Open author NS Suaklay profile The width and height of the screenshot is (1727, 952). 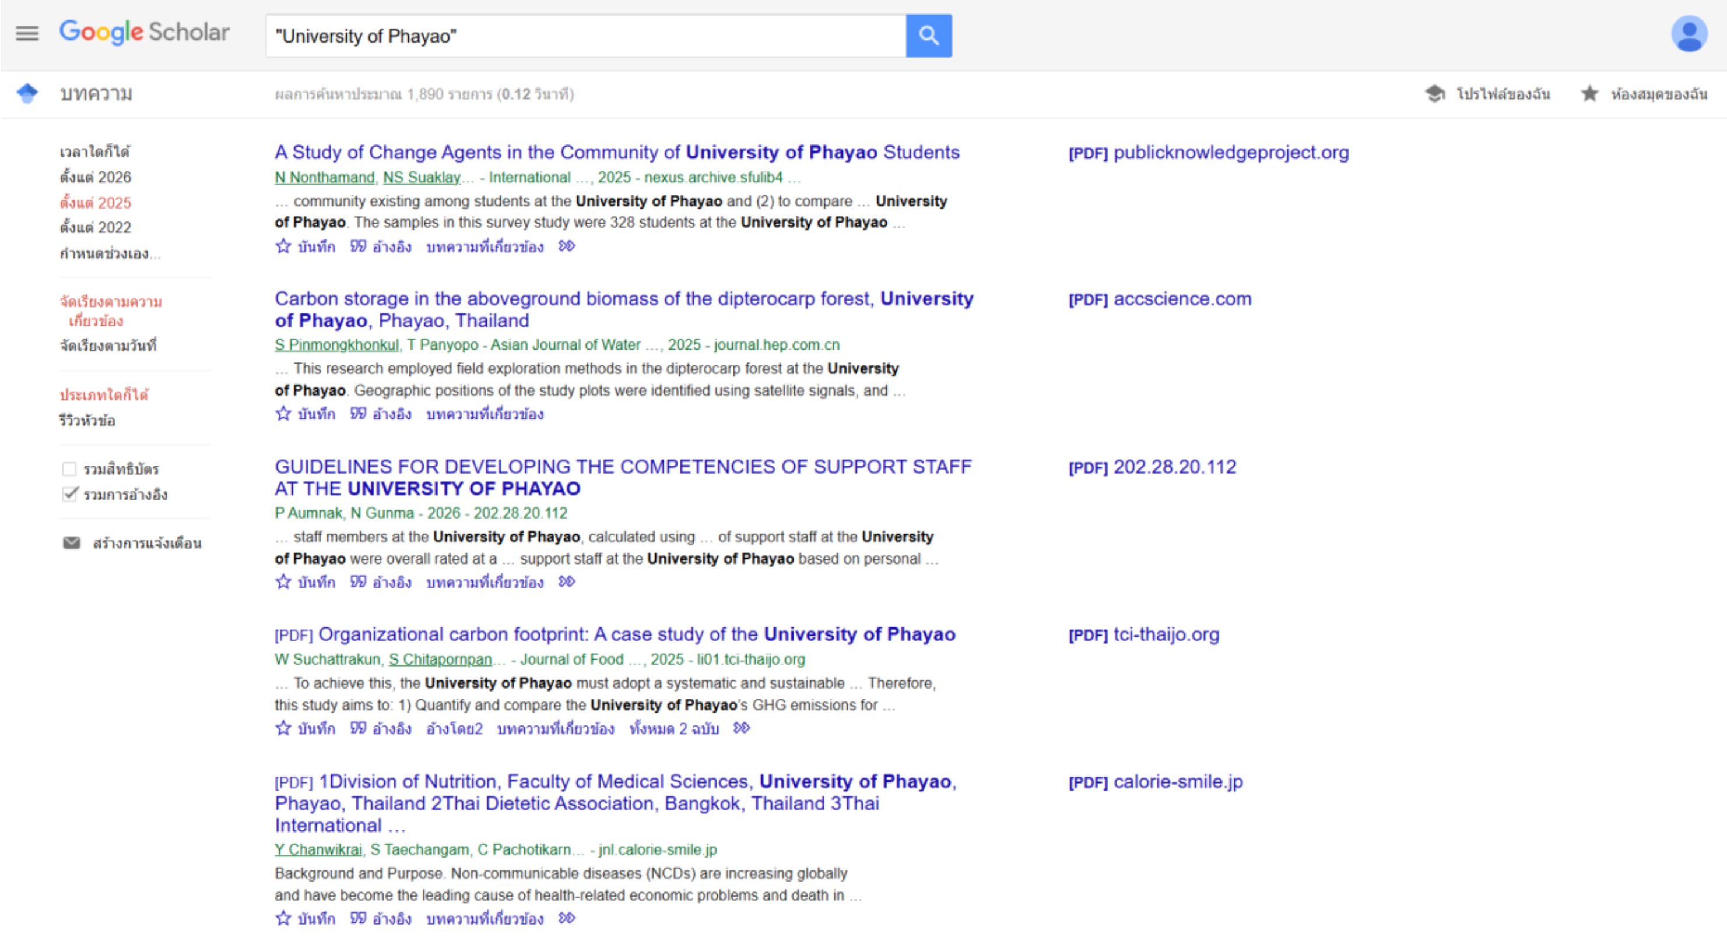pyautogui.click(x=422, y=178)
